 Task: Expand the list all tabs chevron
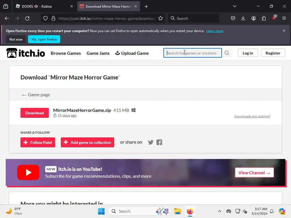(234, 6)
